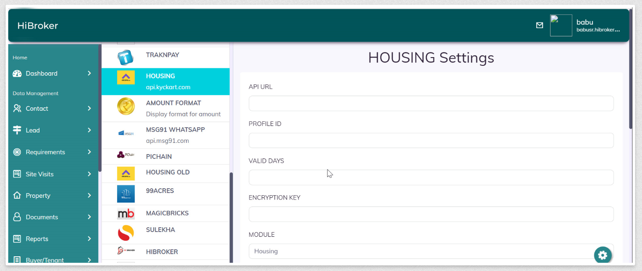Image resolution: width=642 pixels, height=271 pixels.
Task: Open the mail envelope icon in header
Action: click(x=540, y=25)
